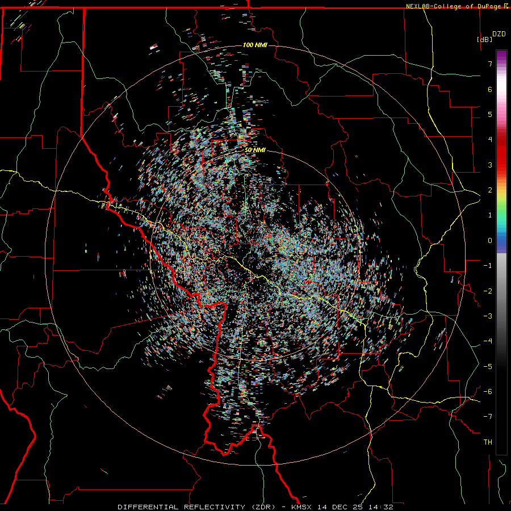Image resolution: width=511 pixels, height=511 pixels.
Task: Click the 7 dB scale label
Action: coord(490,64)
